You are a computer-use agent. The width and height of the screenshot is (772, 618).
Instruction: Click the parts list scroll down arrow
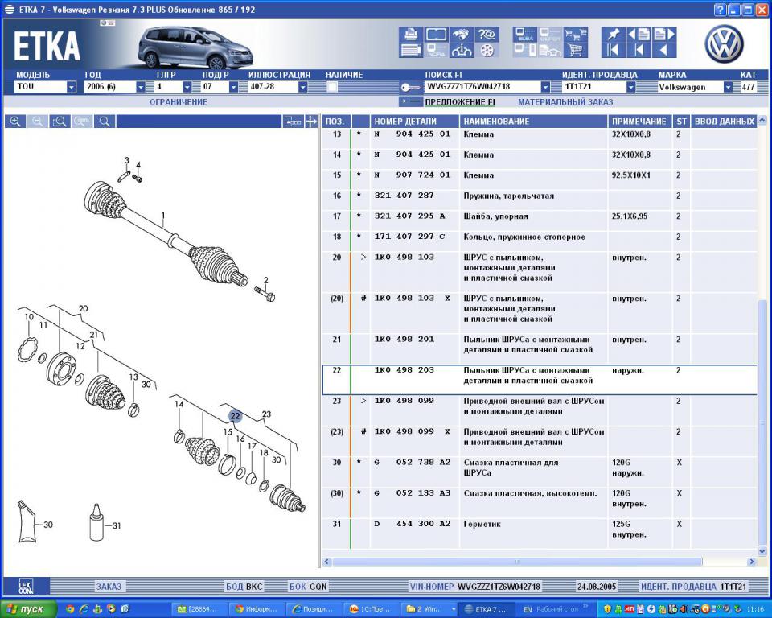(762, 551)
